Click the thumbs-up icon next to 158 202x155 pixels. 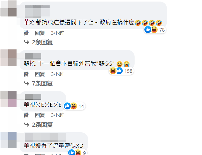tap(119, 71)
